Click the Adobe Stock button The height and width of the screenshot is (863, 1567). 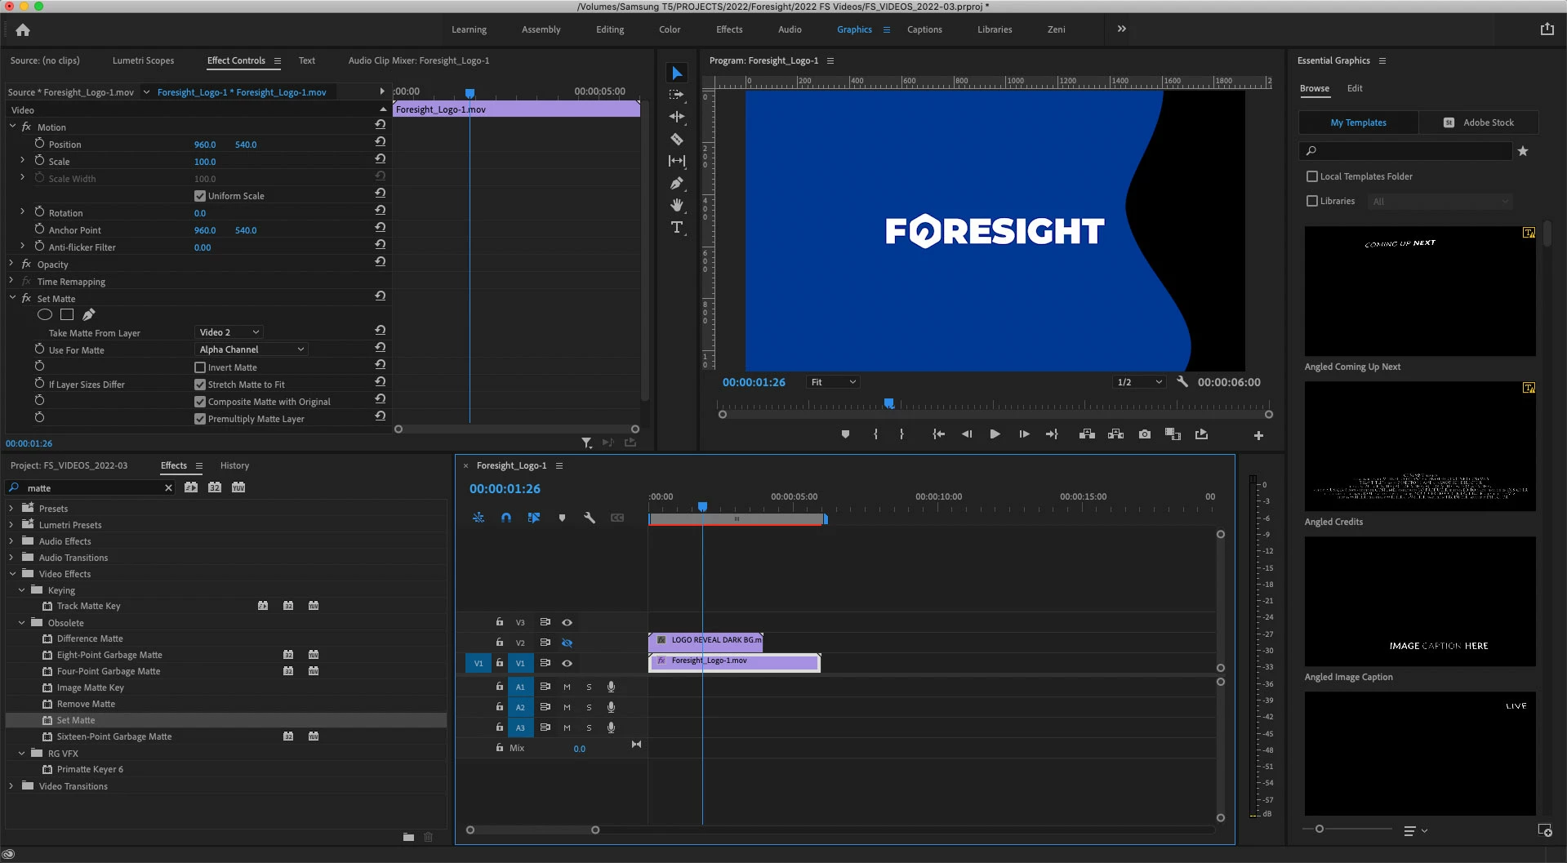click(1479, 122)
